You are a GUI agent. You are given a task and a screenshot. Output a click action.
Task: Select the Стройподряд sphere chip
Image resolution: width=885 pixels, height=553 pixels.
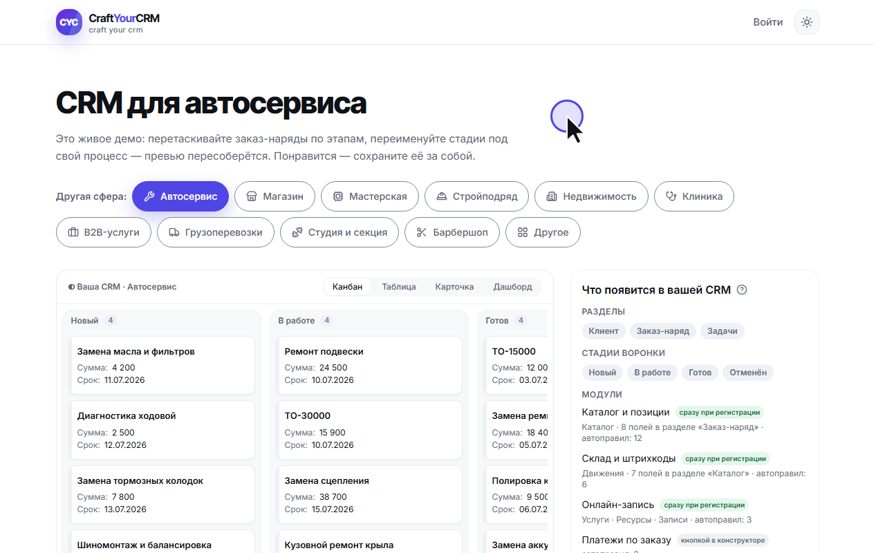[x=476, y=196]
